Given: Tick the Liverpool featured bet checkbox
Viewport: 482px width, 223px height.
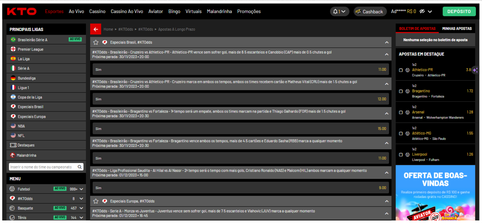Looking at the screenshot, I should [x=401, y=155].
